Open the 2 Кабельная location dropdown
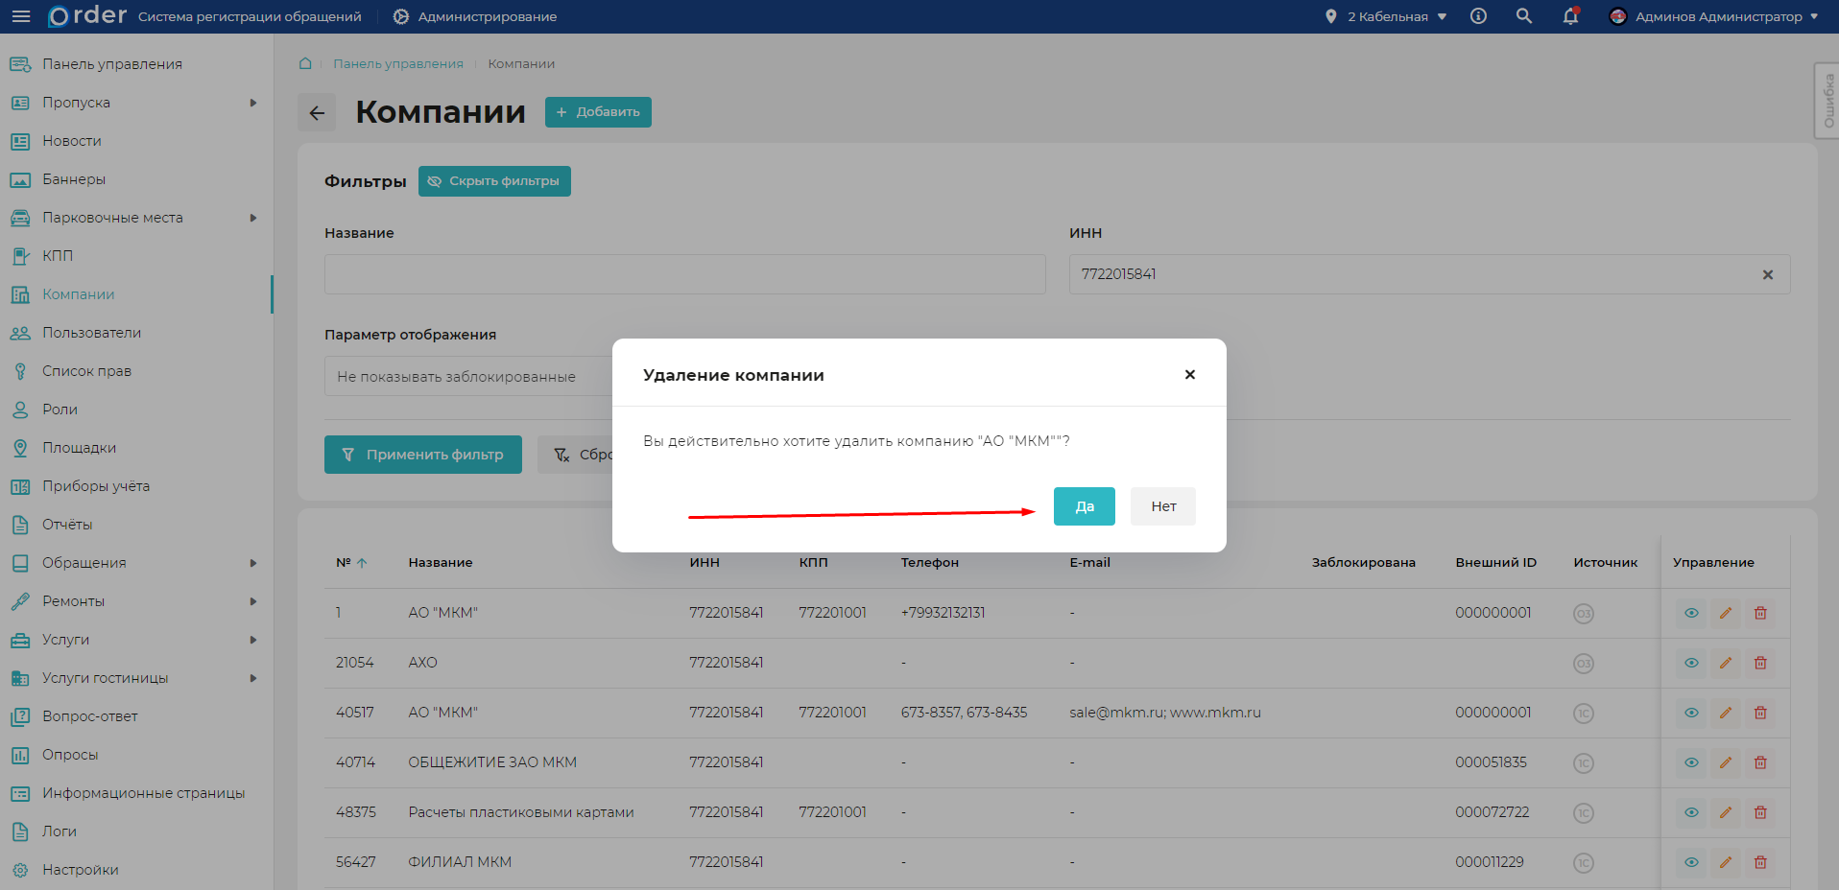 point(1387,16)
